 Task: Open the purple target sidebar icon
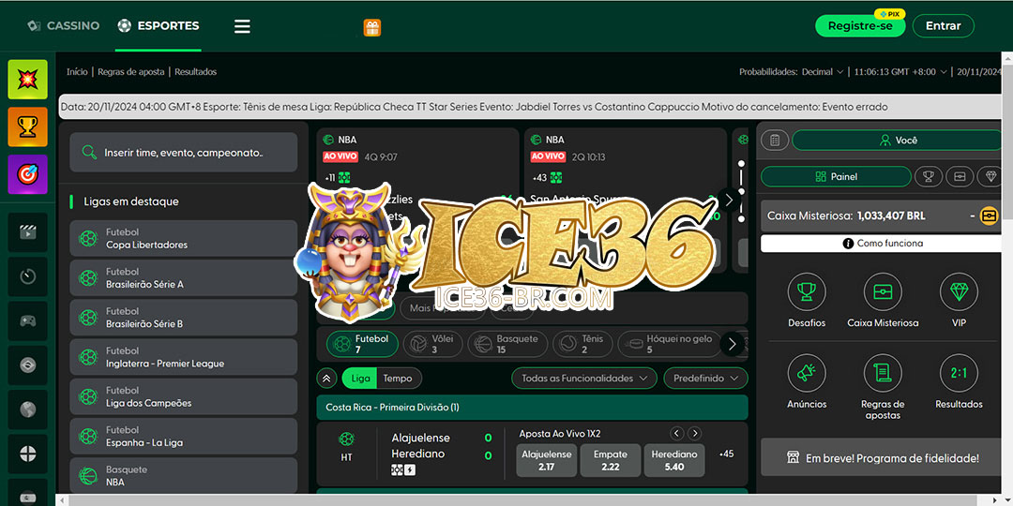[28, 174]
